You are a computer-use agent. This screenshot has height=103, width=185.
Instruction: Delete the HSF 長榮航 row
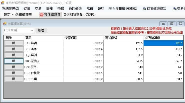pyautogui.click(x=14, y=61)
